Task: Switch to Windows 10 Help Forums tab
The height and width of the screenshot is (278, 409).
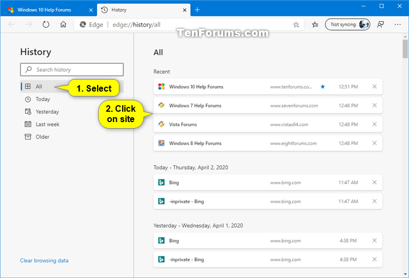Action: tap(49, 10)
